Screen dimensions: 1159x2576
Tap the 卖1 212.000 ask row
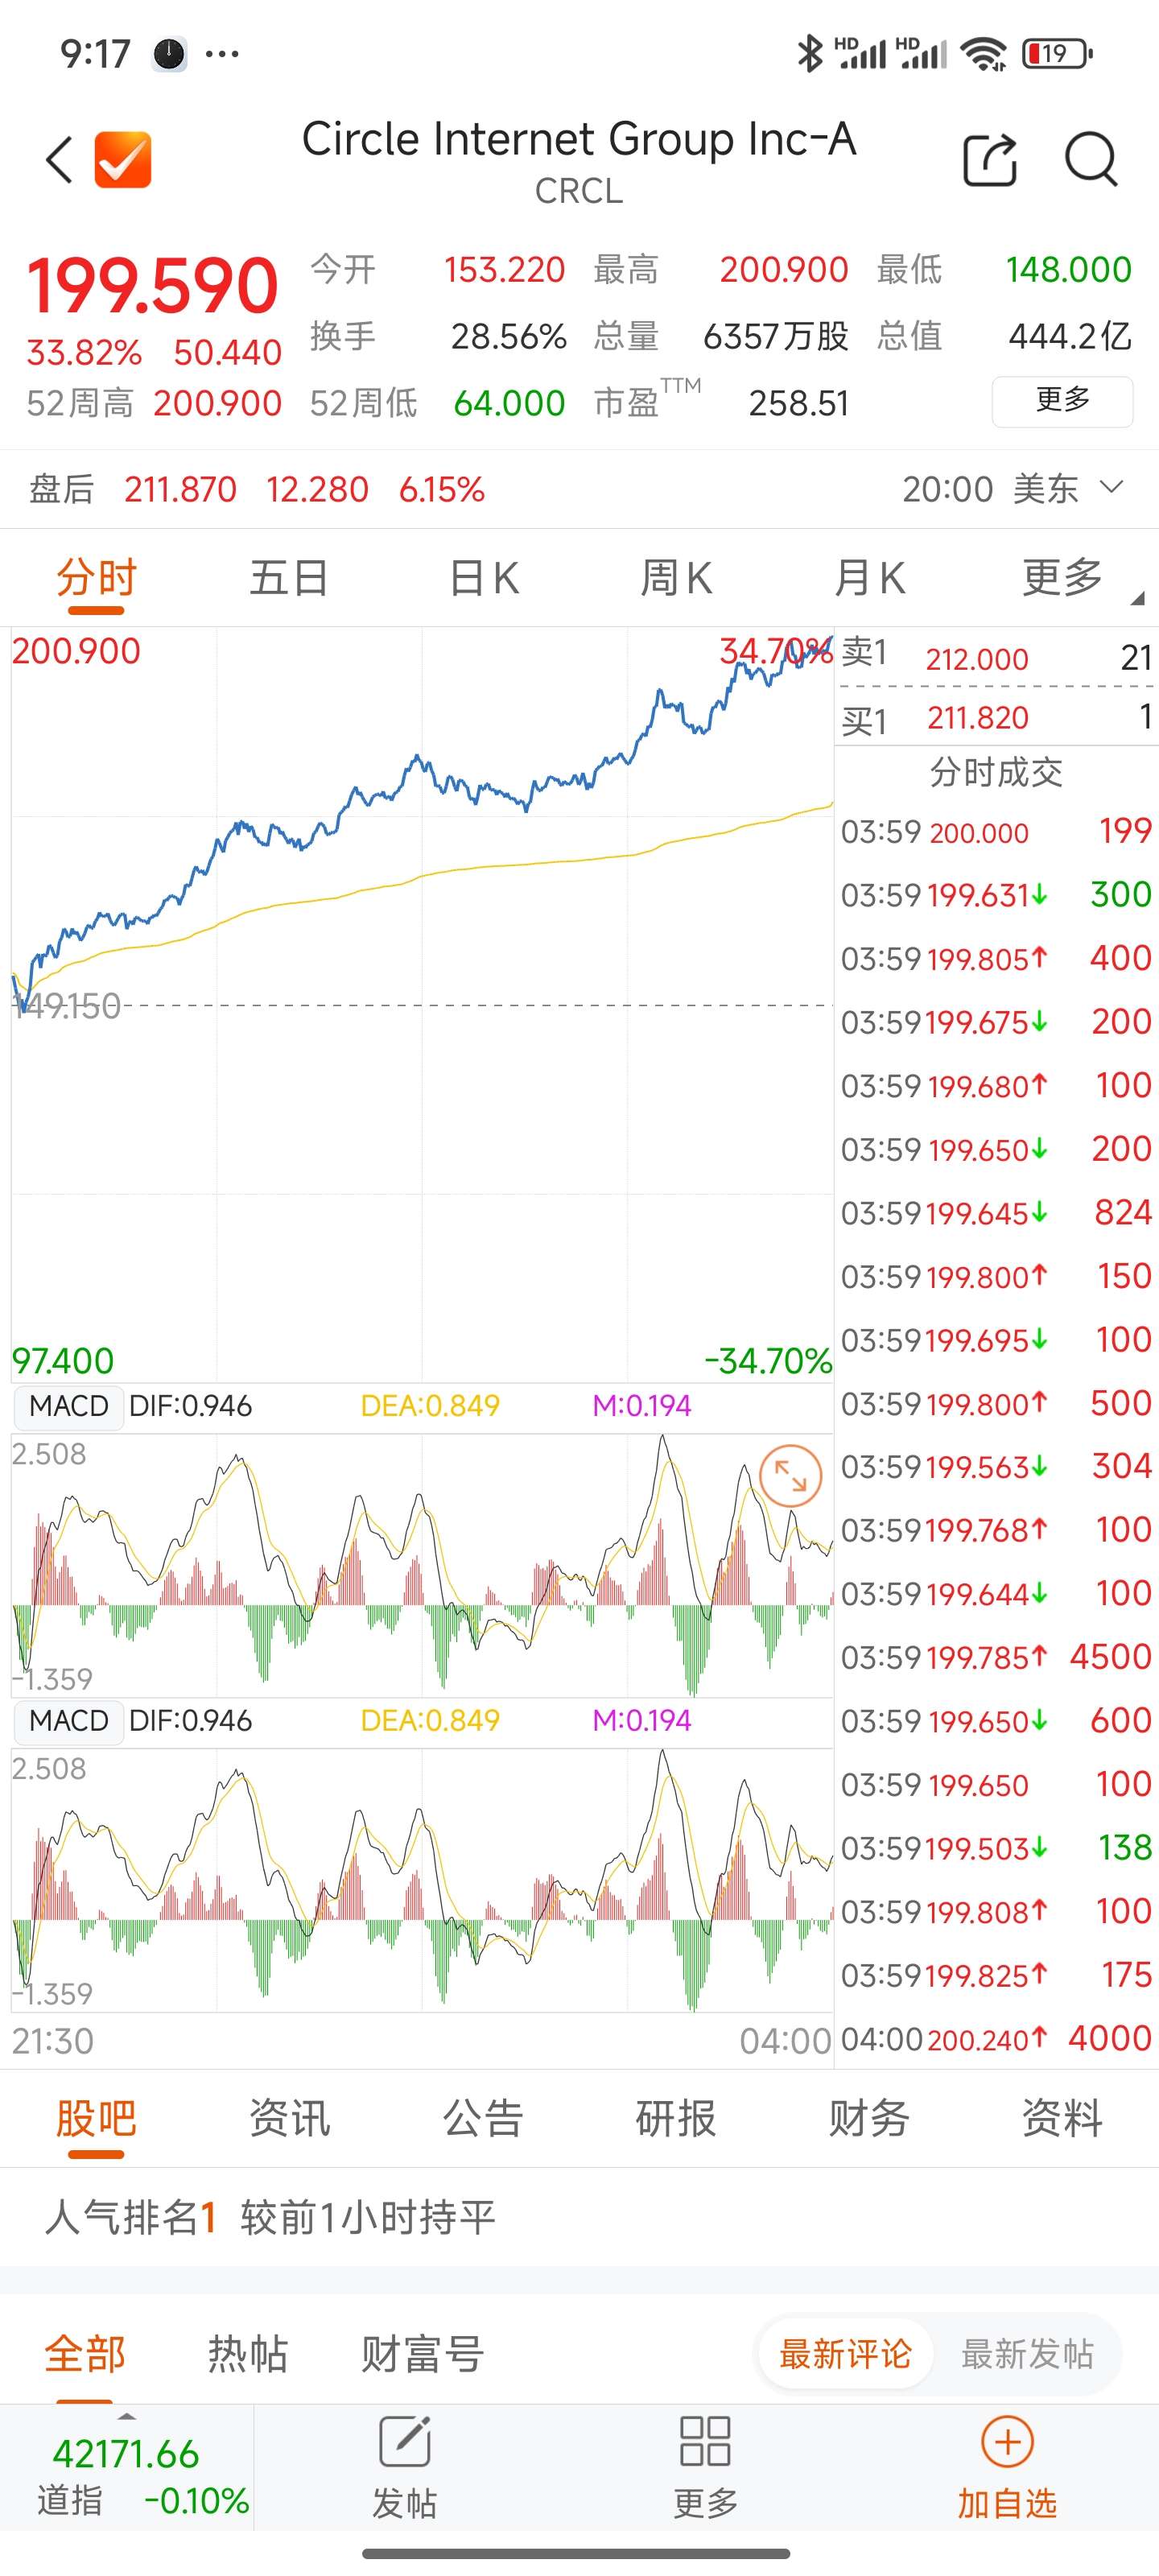tap(997, 658)
